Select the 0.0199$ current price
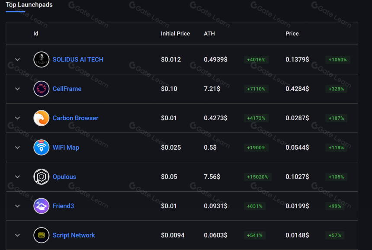 [x=297, y=206]
